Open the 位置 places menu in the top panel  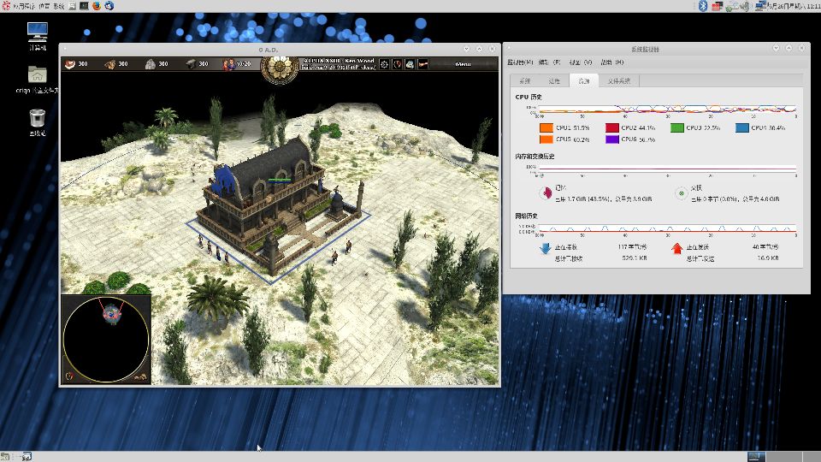tap(44, 6)
